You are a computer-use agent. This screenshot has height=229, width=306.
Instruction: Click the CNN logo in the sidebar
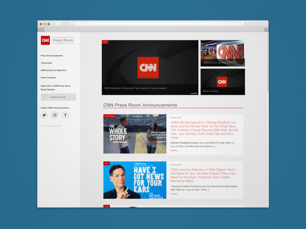coord(45,40)
